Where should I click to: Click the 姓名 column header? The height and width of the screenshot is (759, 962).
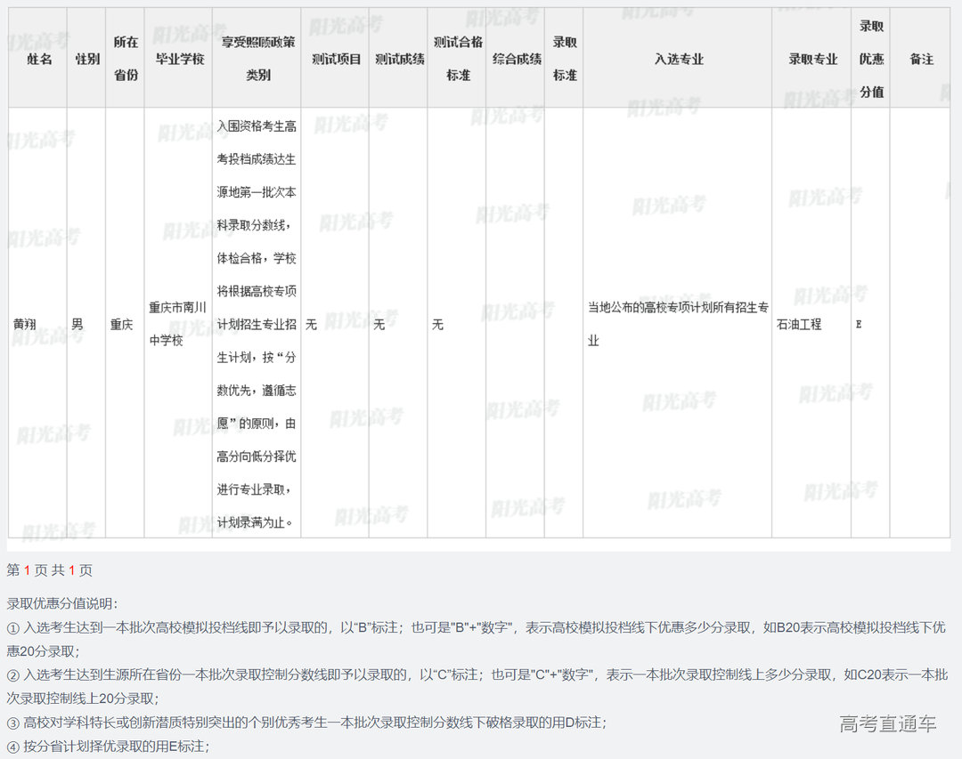pyautogui.click(x=39, y=59)
